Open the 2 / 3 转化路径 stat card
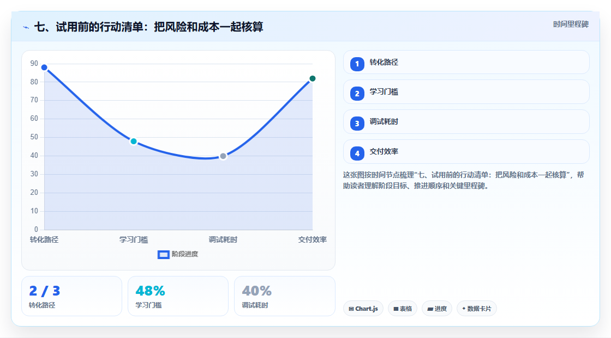 [71, 296]
